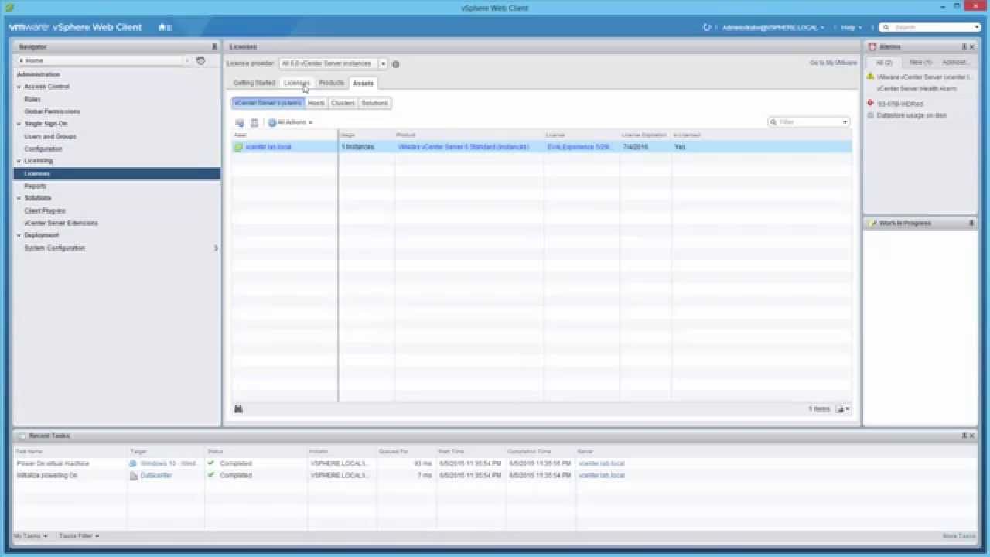Click the second toolbar icon above asset table

254,122
